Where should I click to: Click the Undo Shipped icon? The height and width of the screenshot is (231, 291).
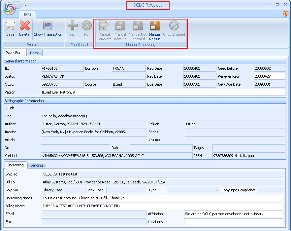(174, 29)
